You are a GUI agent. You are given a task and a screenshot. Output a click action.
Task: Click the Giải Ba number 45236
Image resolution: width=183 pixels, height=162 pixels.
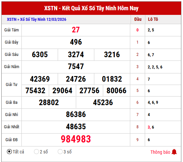103,102
